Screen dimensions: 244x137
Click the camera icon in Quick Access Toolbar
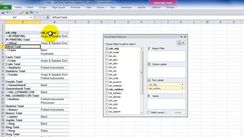27,13
